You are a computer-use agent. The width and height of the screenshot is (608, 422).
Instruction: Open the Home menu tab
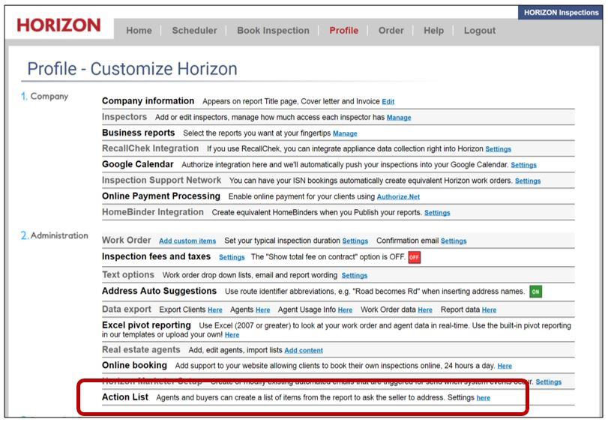tap(139, 31)
